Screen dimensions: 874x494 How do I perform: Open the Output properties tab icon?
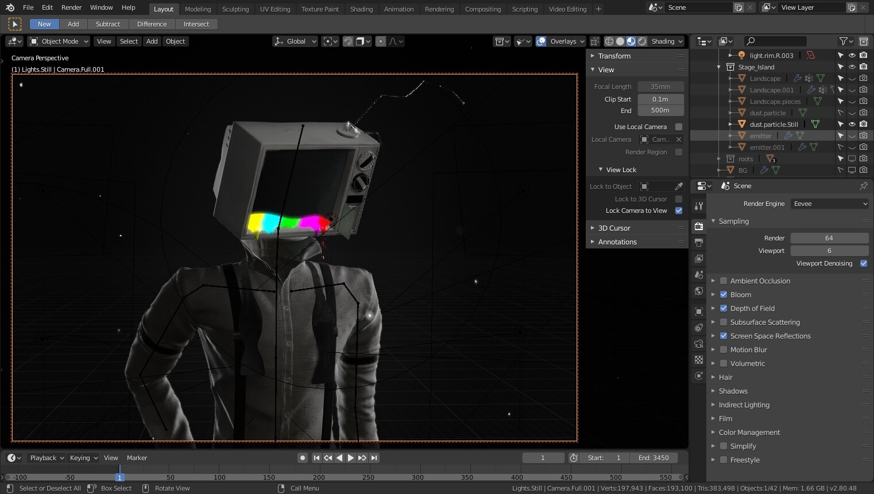(x=699, y=243)
